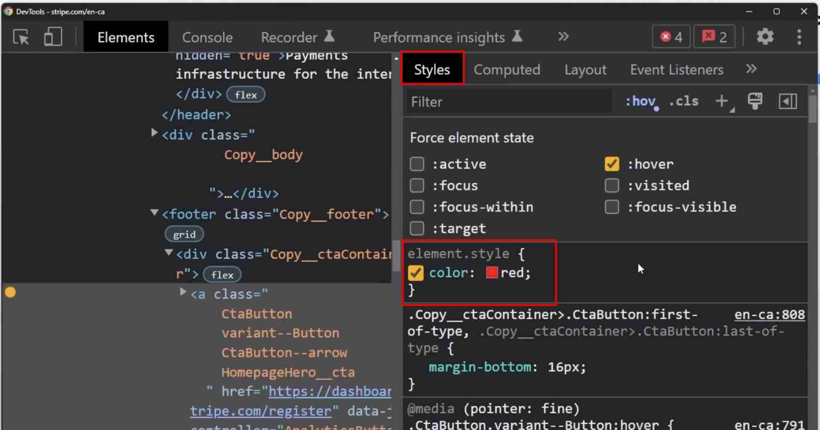
Task: Click the elements tree scrollbar thumb
Action: tap(396, 255)
